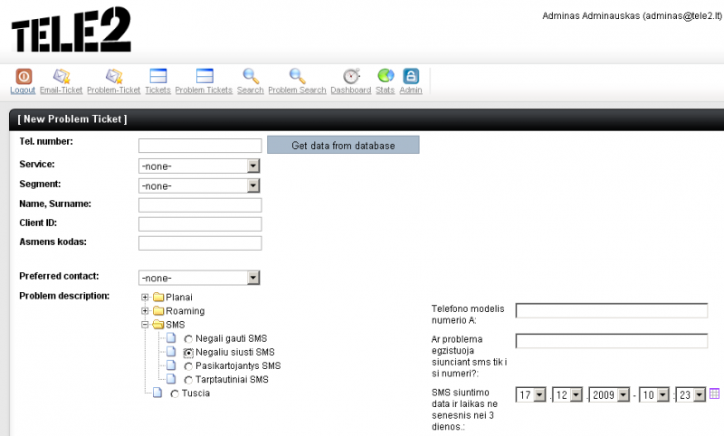Viewport: 724px width, 436px height.
Task: Click the TELE2 logo
Action: click(71, 29)
